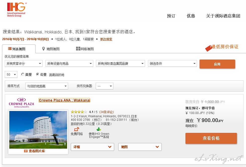246x167 pixels.
Task: Click the 免费网络 free wifi icon
Action: point(77,129)
